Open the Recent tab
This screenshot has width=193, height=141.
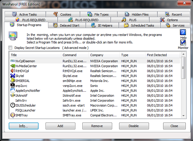point(174,14)
